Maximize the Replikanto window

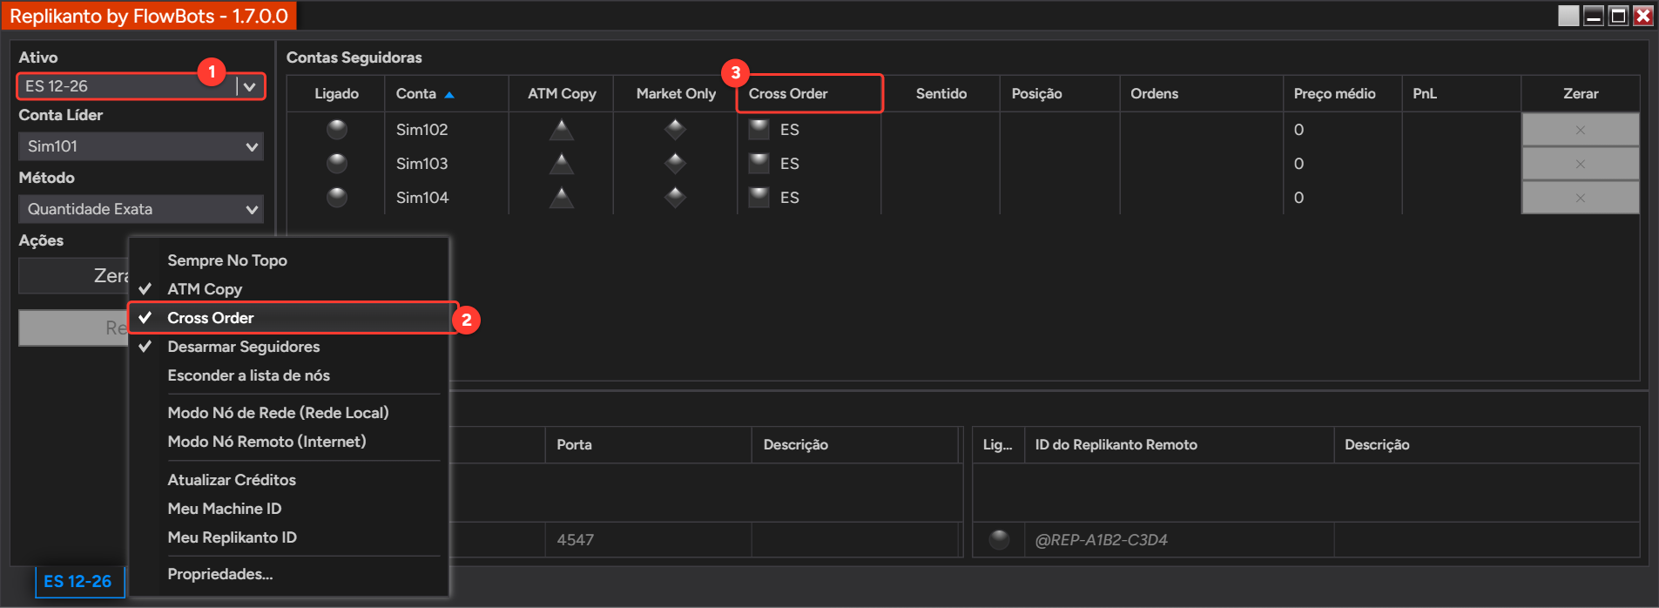tap(1618, 16)
